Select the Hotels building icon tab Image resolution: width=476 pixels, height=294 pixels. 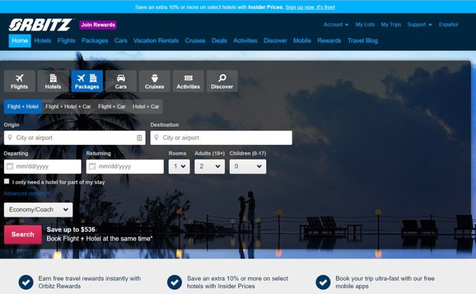[x=53, y=81]
